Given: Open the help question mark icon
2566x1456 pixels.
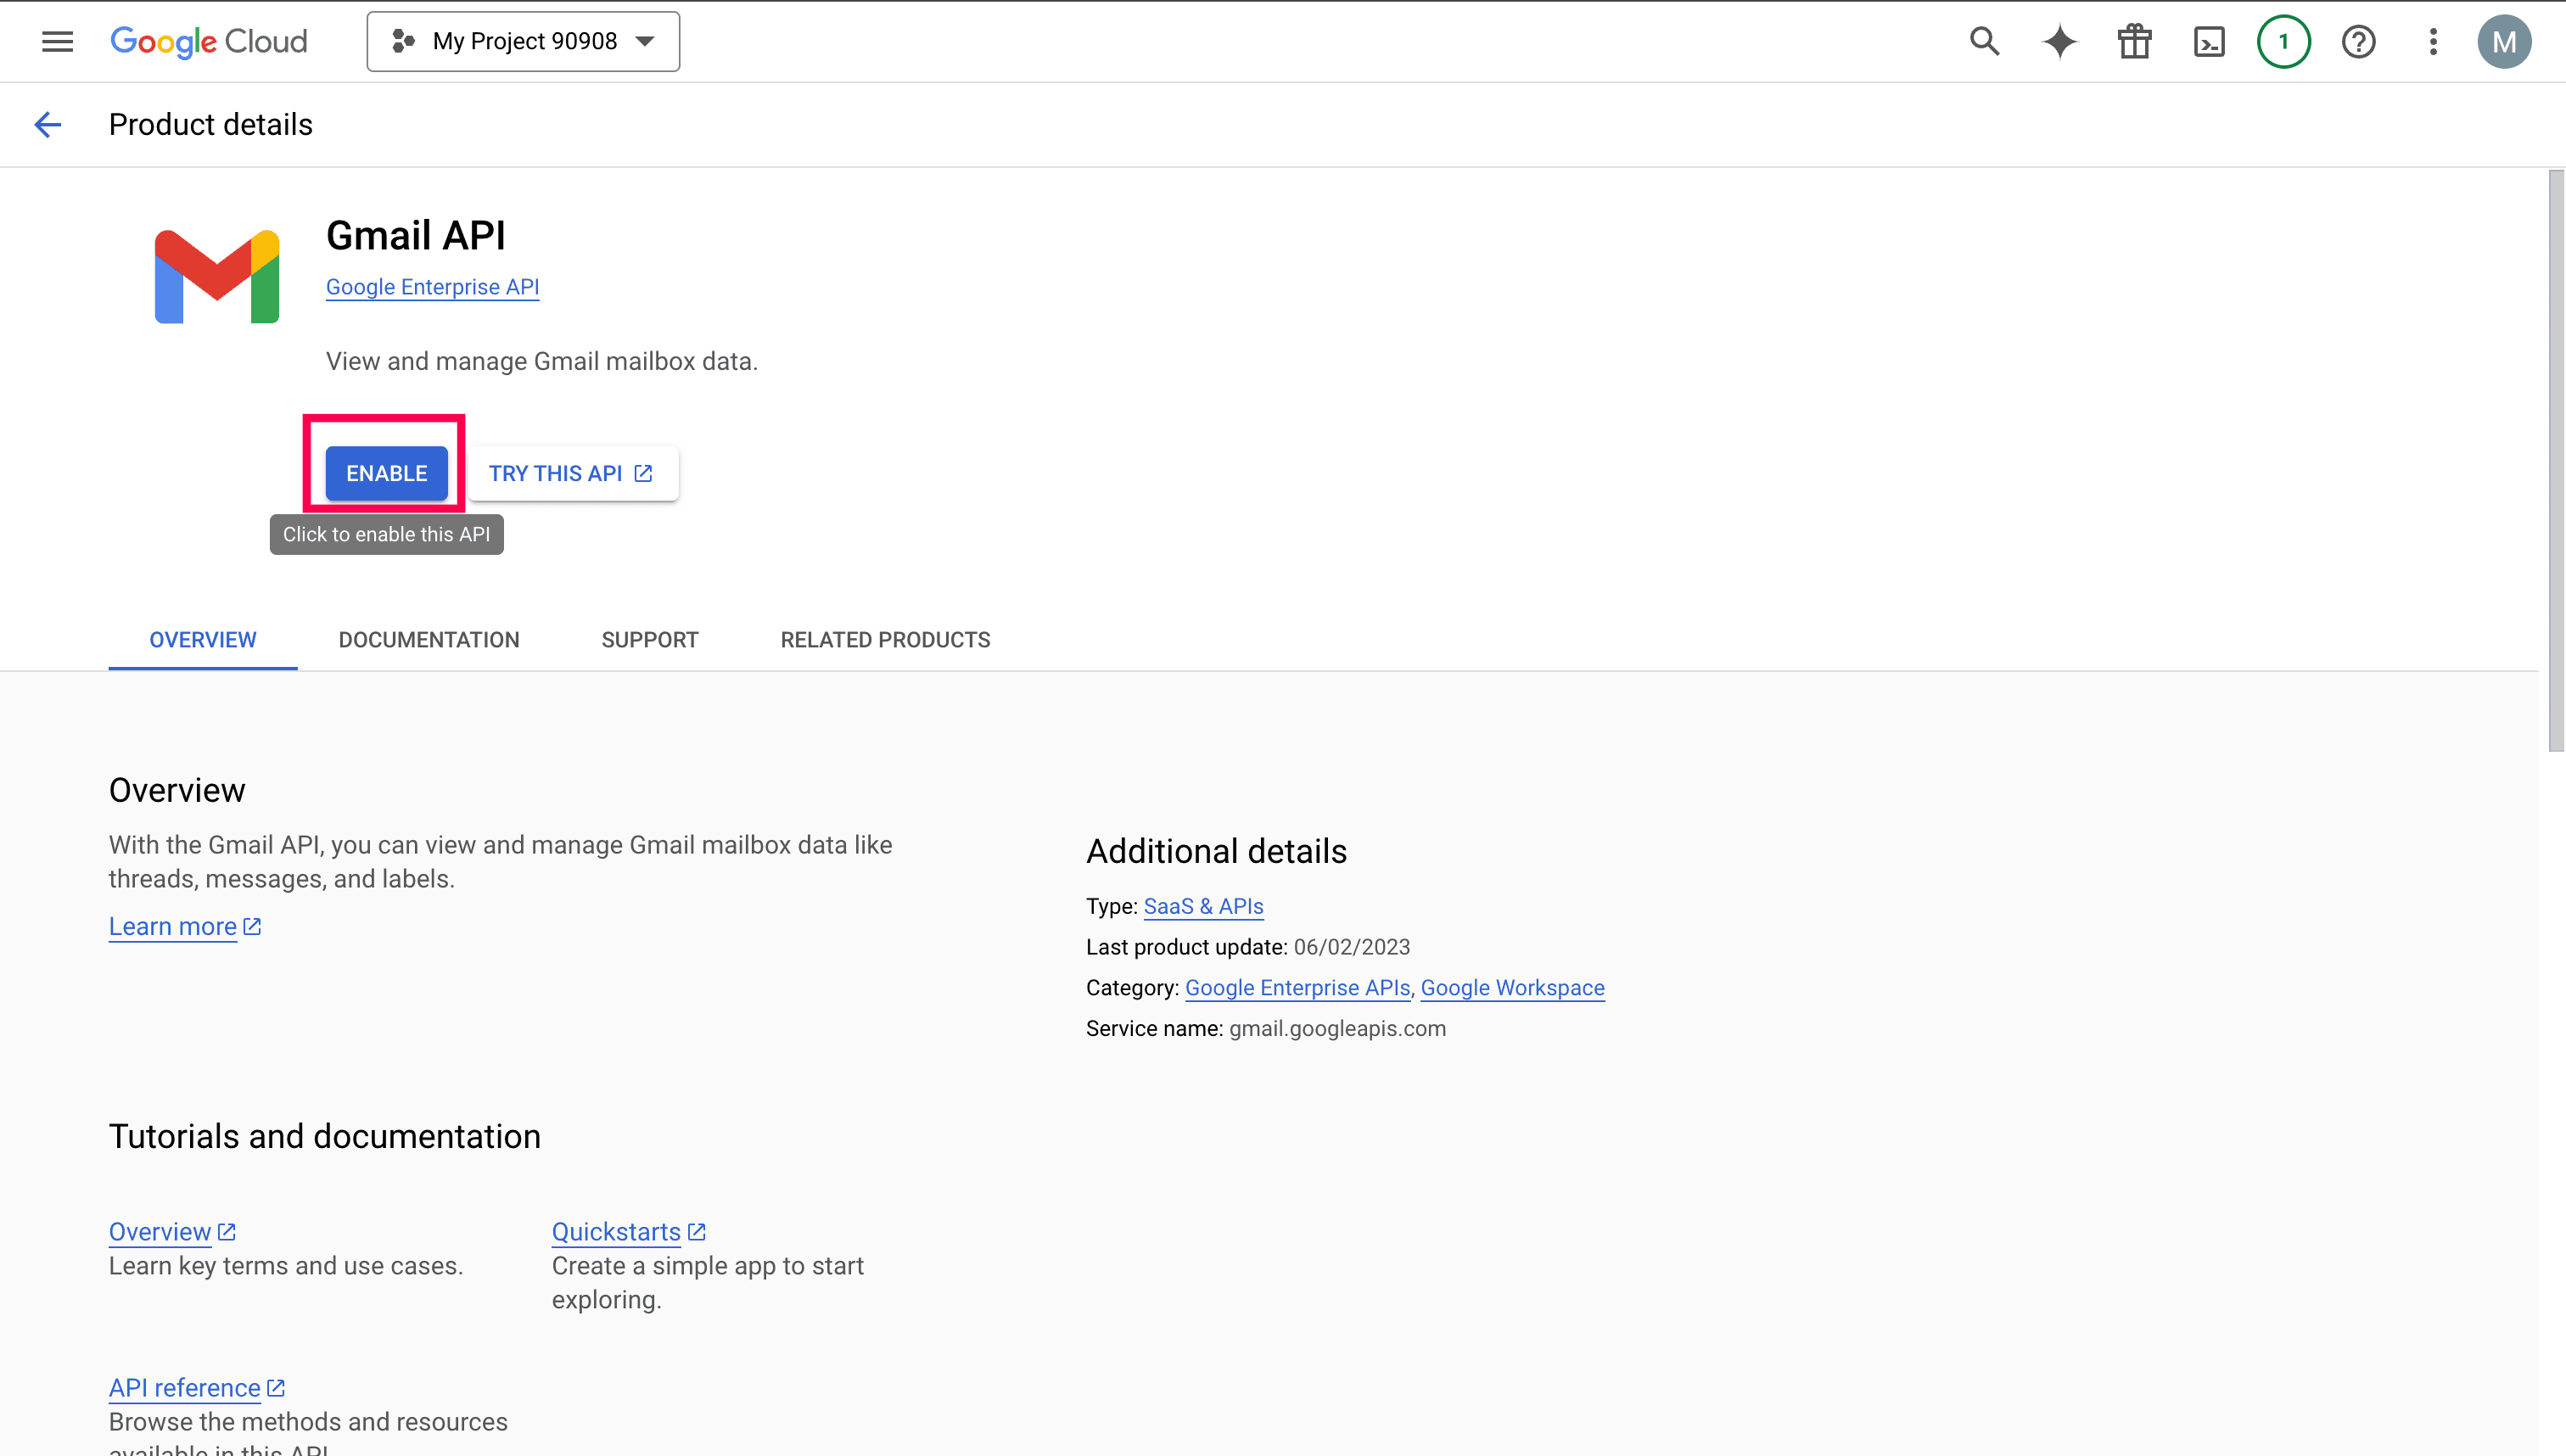Looking at the screenshot, I should [2358, 41].
